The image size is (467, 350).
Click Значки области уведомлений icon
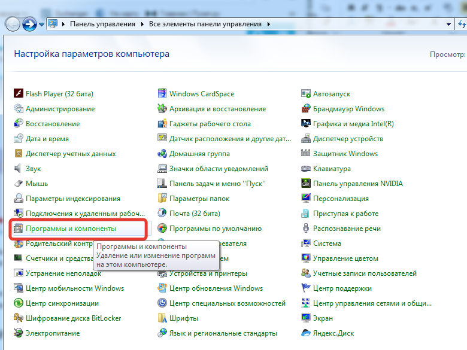point(162,169)
